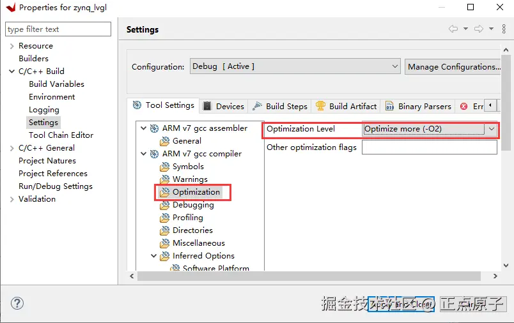Click the Devices tab chip icon
514x323 pixels.
tap(207, 106)
